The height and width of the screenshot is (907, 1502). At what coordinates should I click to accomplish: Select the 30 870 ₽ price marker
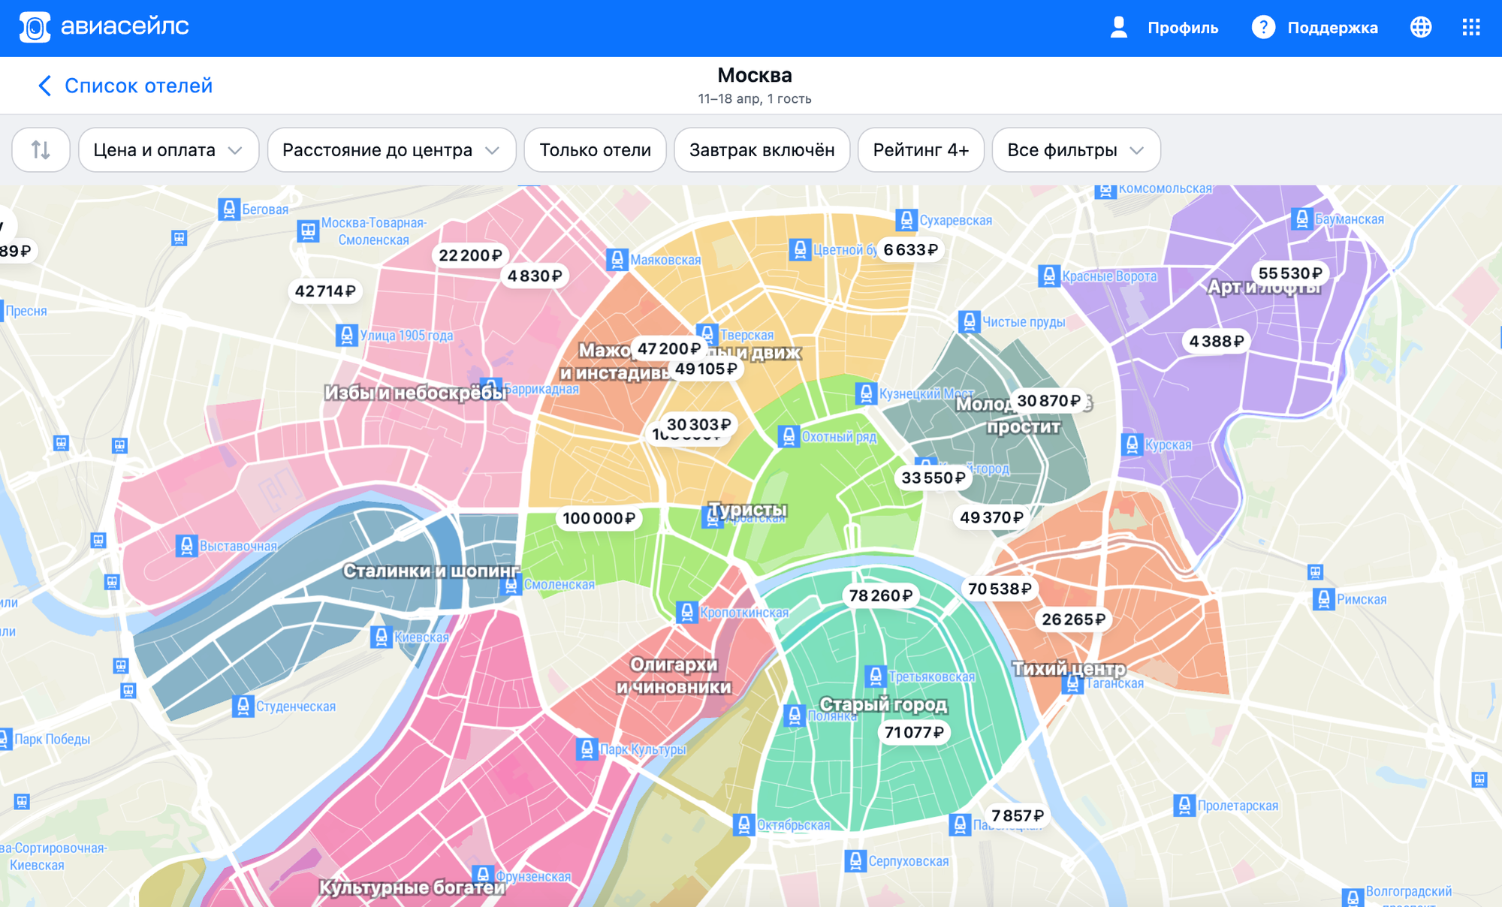[1049, 400]
